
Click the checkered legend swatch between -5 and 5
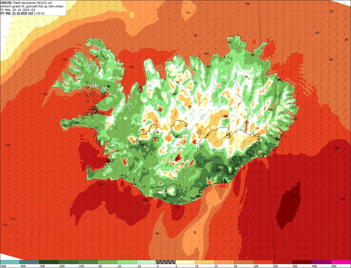pyautogui.click(x=166, y=262)
